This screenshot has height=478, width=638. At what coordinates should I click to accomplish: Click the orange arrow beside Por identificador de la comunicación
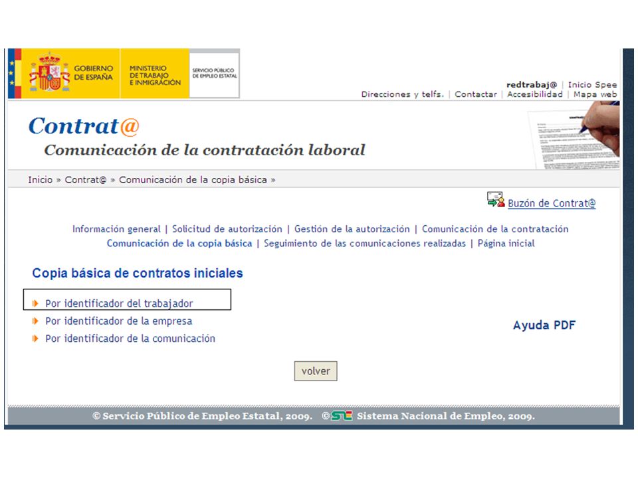pos(35,339)
